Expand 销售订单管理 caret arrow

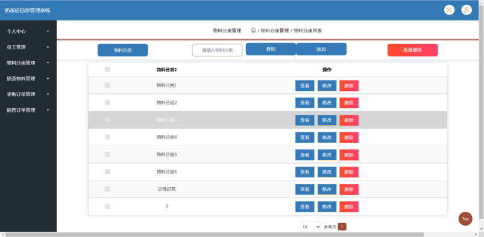click(48, 110)
